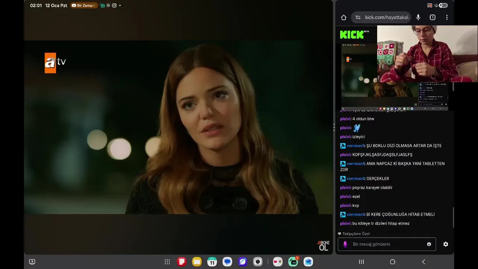
Task: Click the date '12 Oca Pzt'
Action: pyautogui.click(x=56, y=6)
